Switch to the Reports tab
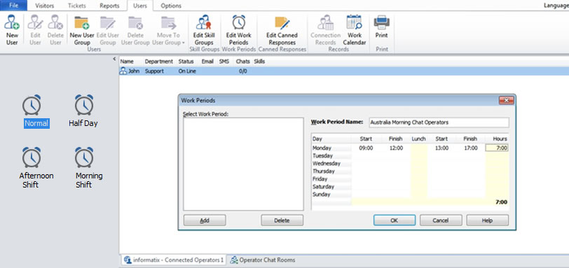This screenshot has height=268, width=569. click(x=109, y=6)
